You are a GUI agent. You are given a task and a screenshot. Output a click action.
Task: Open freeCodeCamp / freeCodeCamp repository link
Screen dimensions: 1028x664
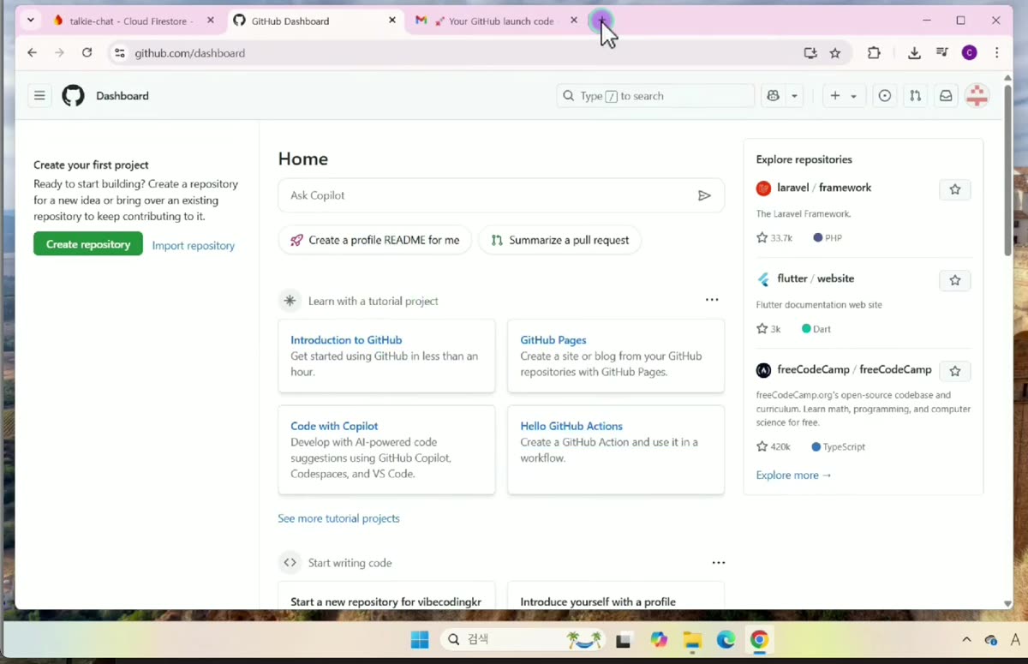pos(854,369)
